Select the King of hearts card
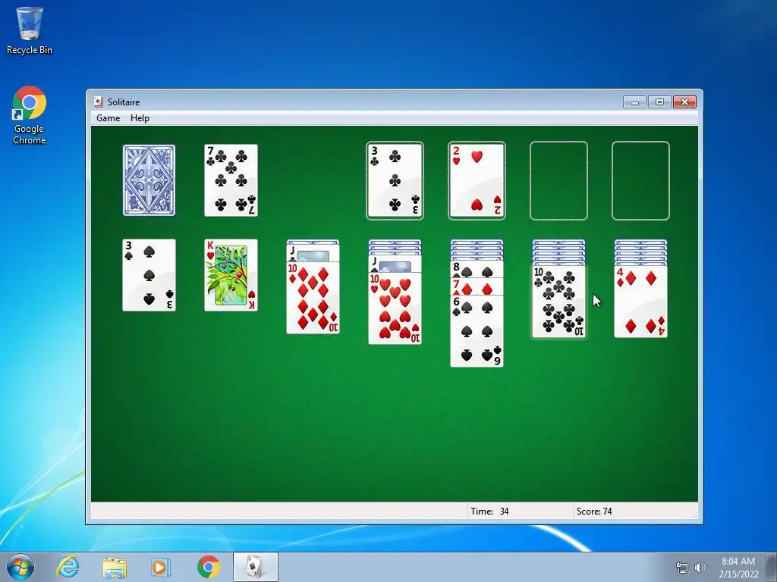This screenshot has height=582, width=777. [x=231, y=275]
